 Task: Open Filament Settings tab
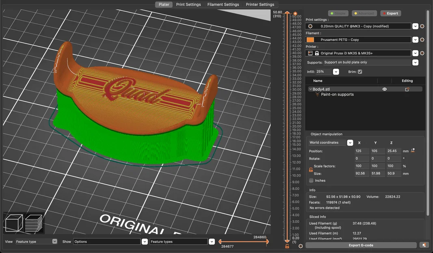(x=223, y=4)
